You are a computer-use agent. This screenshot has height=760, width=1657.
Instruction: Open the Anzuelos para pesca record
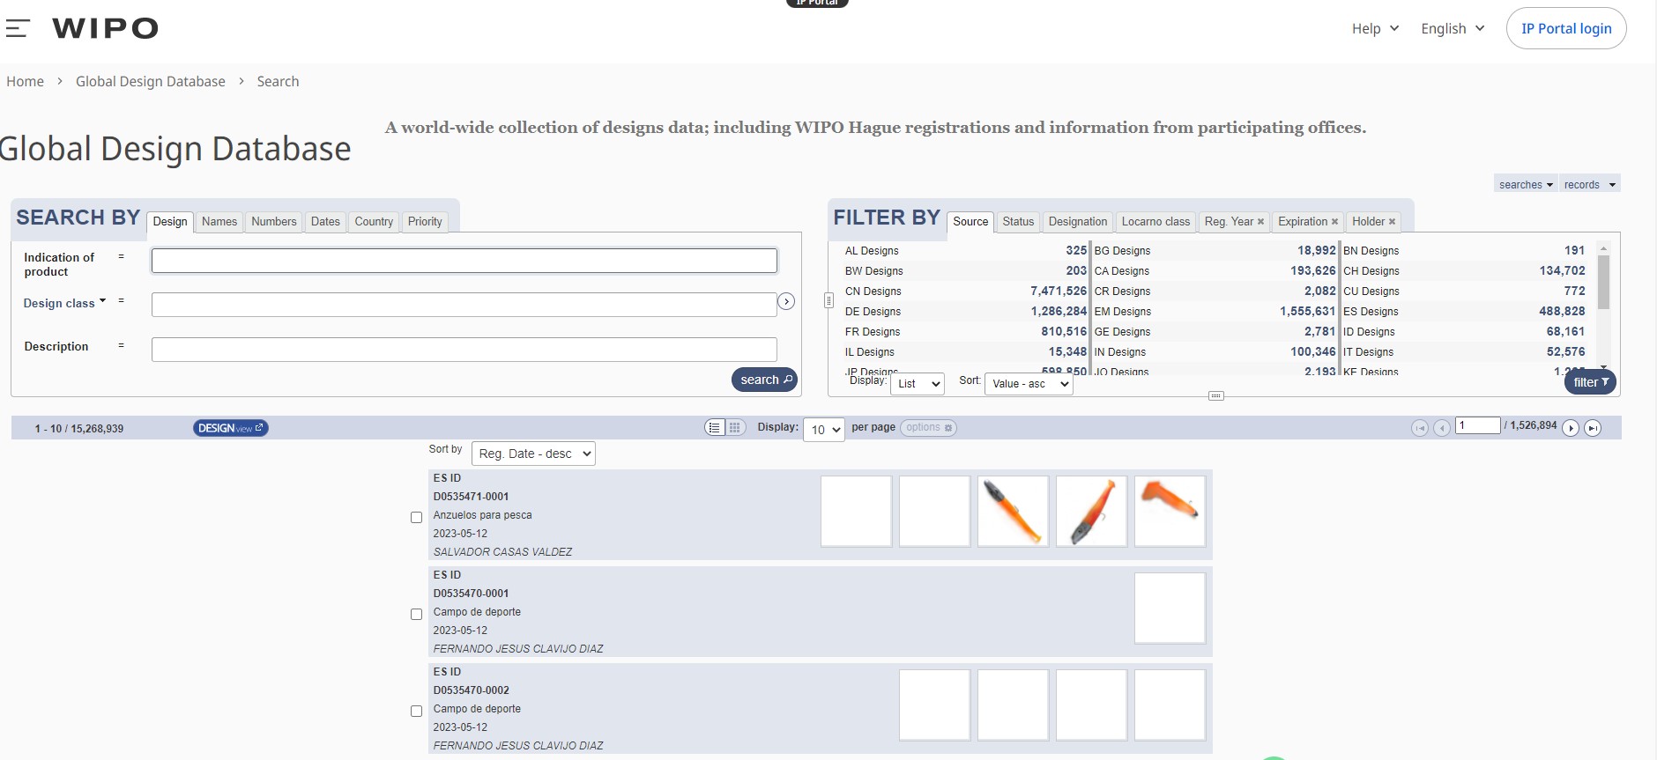pyautogui.click(x=482, y=515)
